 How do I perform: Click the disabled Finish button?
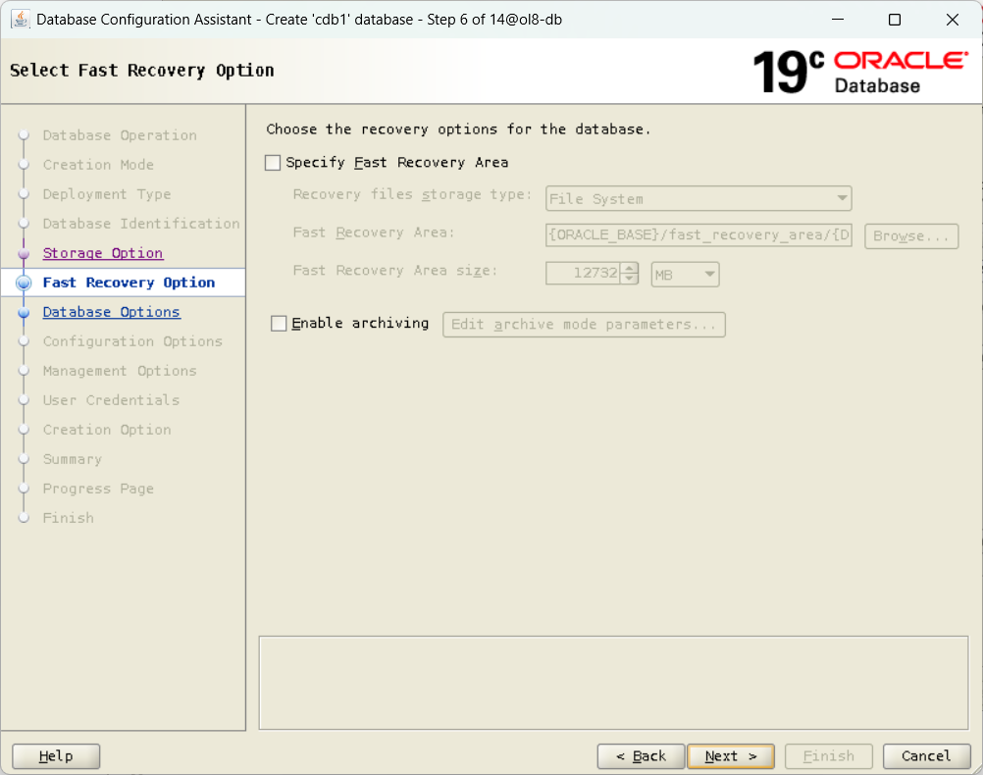(828, 756)
